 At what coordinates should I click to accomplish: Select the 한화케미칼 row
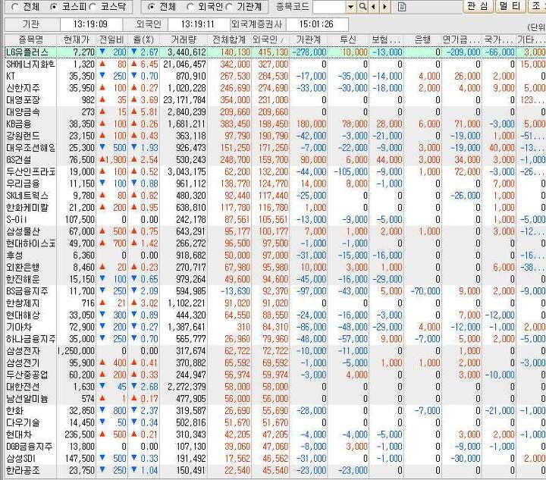(x=275, y=208)
